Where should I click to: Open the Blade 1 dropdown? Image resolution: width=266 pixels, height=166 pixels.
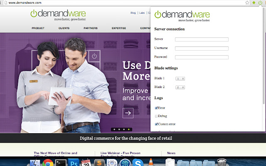pos(180,78)
